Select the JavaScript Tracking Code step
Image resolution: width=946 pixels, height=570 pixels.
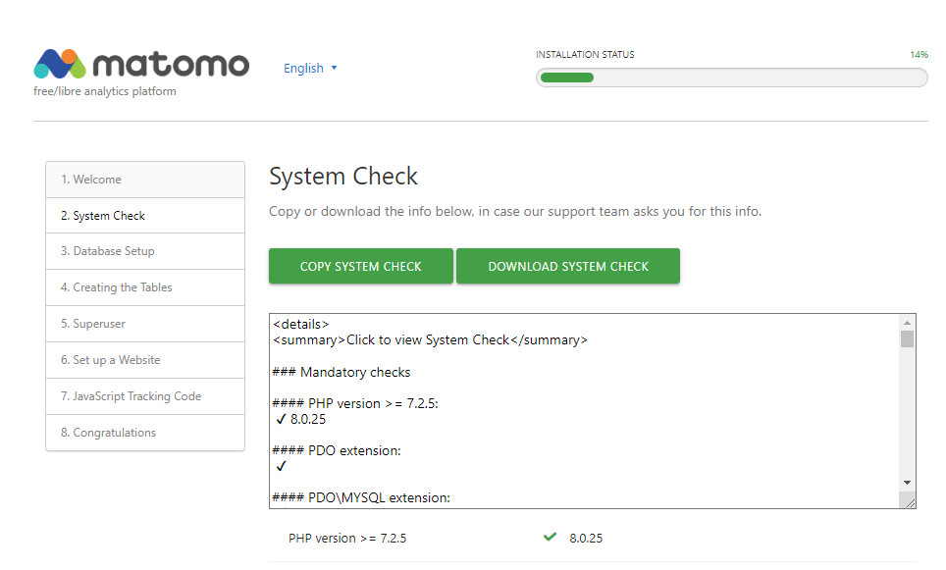(x=145, y=396)
